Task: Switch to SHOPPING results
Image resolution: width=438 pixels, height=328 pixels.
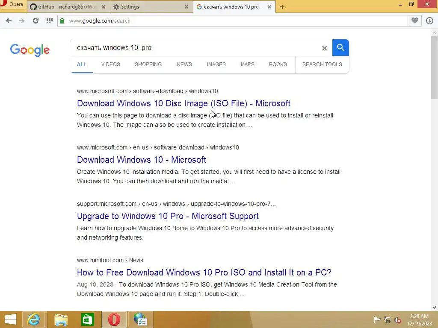Action: 148,64
